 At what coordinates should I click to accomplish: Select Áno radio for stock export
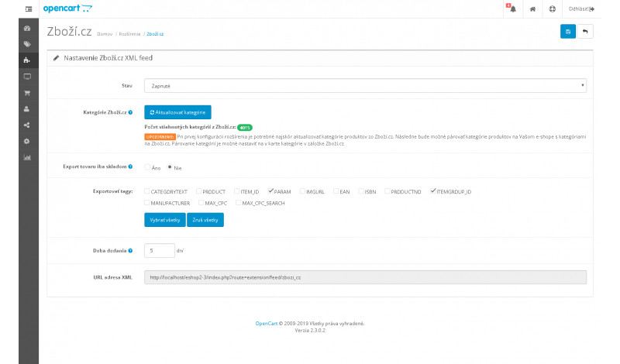(x=147, y=167)
